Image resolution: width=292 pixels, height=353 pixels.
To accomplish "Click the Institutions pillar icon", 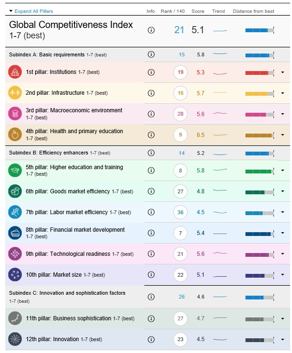I will [15, 72].
